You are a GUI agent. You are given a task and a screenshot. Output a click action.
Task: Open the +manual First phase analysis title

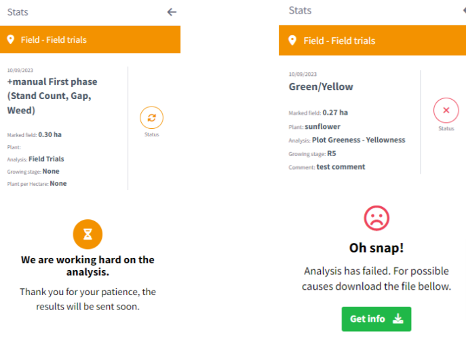point(52,96)
